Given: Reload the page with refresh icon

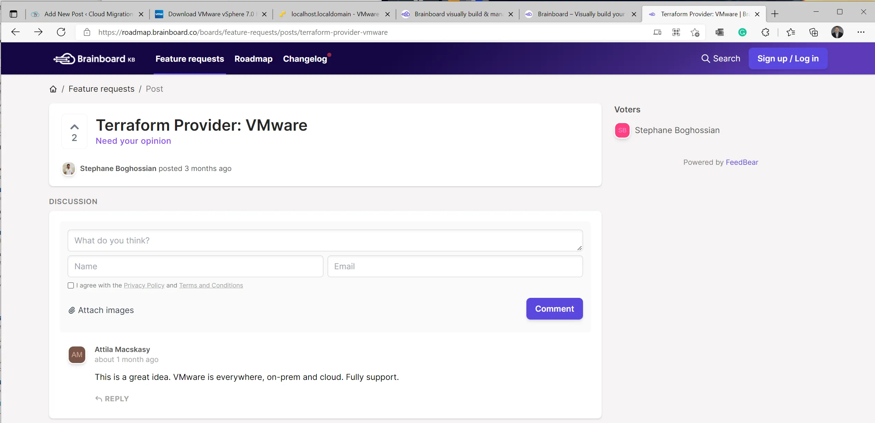Looking at the screenshot, I should pyautogui.click(x=61, y=32).
